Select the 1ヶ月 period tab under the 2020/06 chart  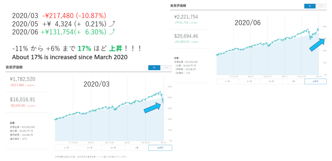(227, 81)
